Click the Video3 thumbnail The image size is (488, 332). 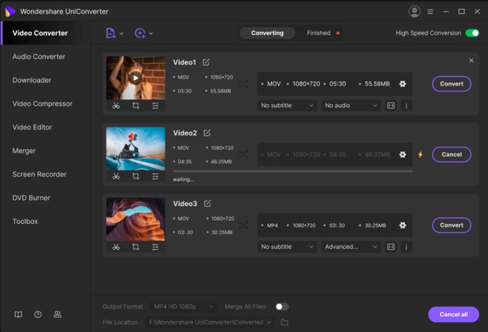tap(136, 219)
